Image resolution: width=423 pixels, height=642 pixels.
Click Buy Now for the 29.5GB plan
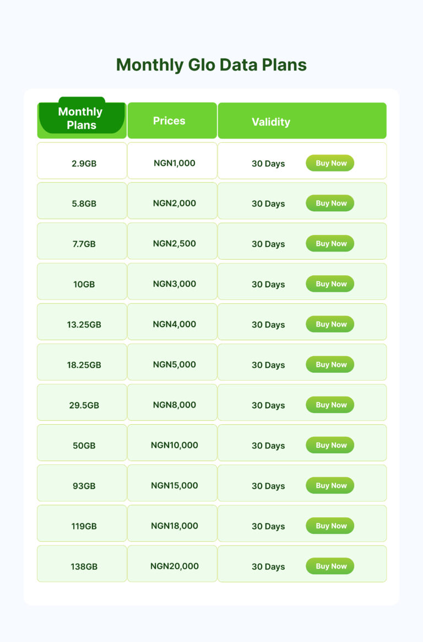(x=330, y=404)
